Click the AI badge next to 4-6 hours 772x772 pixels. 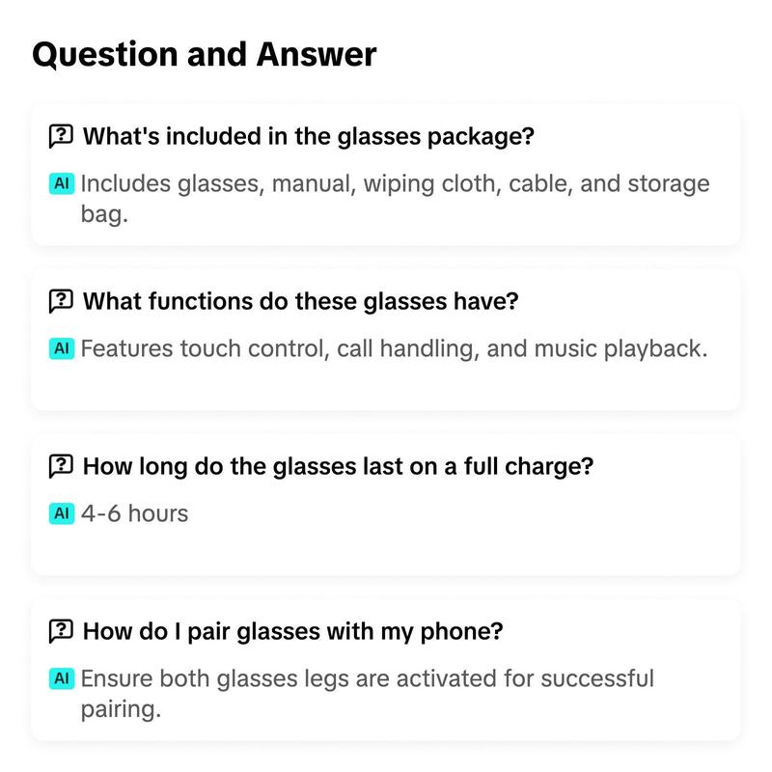(62, 513)
